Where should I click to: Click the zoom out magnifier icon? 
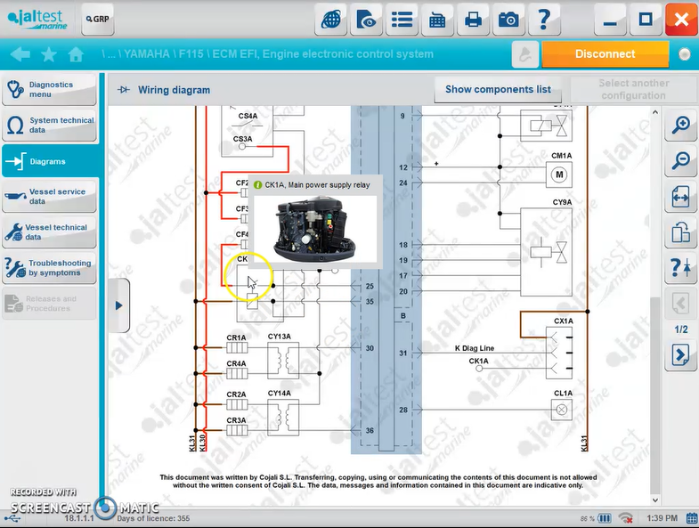click(680, 161)
